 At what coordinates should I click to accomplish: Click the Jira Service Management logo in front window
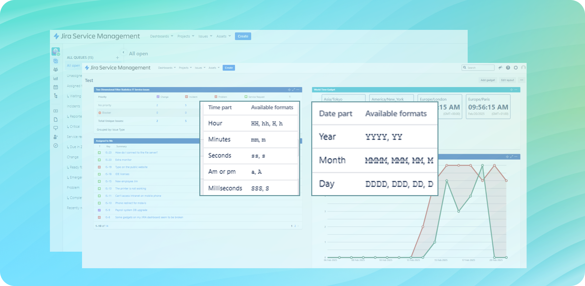pyautogui.click(x=117, y=68)
